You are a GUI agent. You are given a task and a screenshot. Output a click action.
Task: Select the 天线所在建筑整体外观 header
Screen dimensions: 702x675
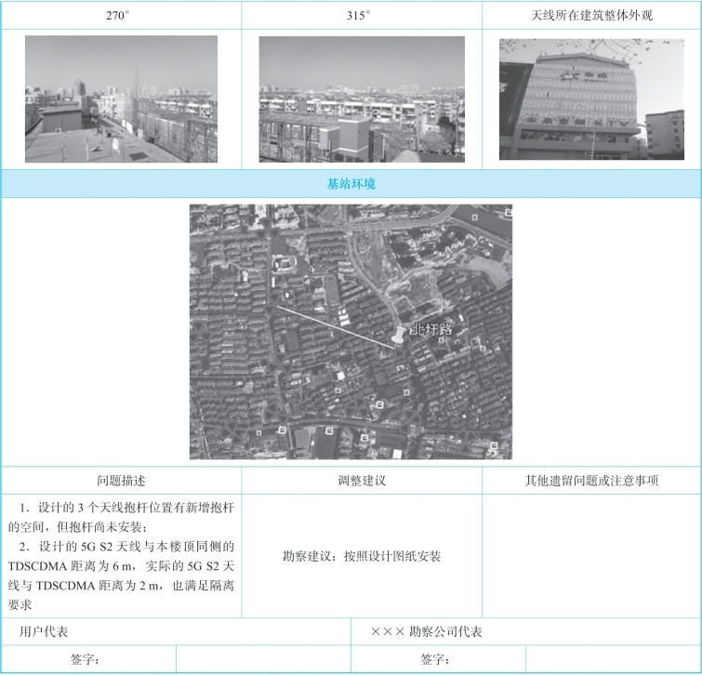click(591, 16)
